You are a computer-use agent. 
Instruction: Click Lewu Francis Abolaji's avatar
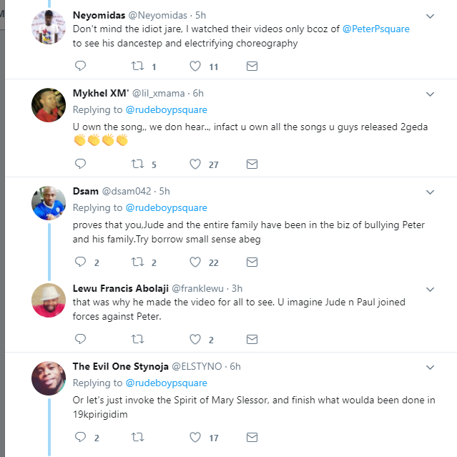point(49,300)
